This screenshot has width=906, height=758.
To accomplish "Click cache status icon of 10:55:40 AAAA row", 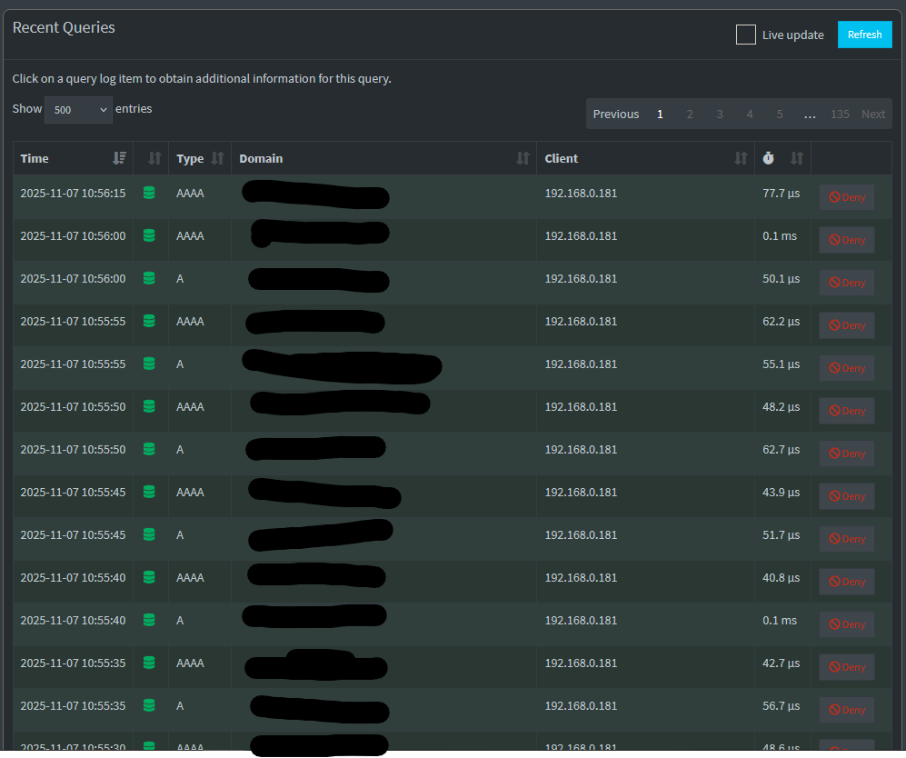I will pos(149,578).
